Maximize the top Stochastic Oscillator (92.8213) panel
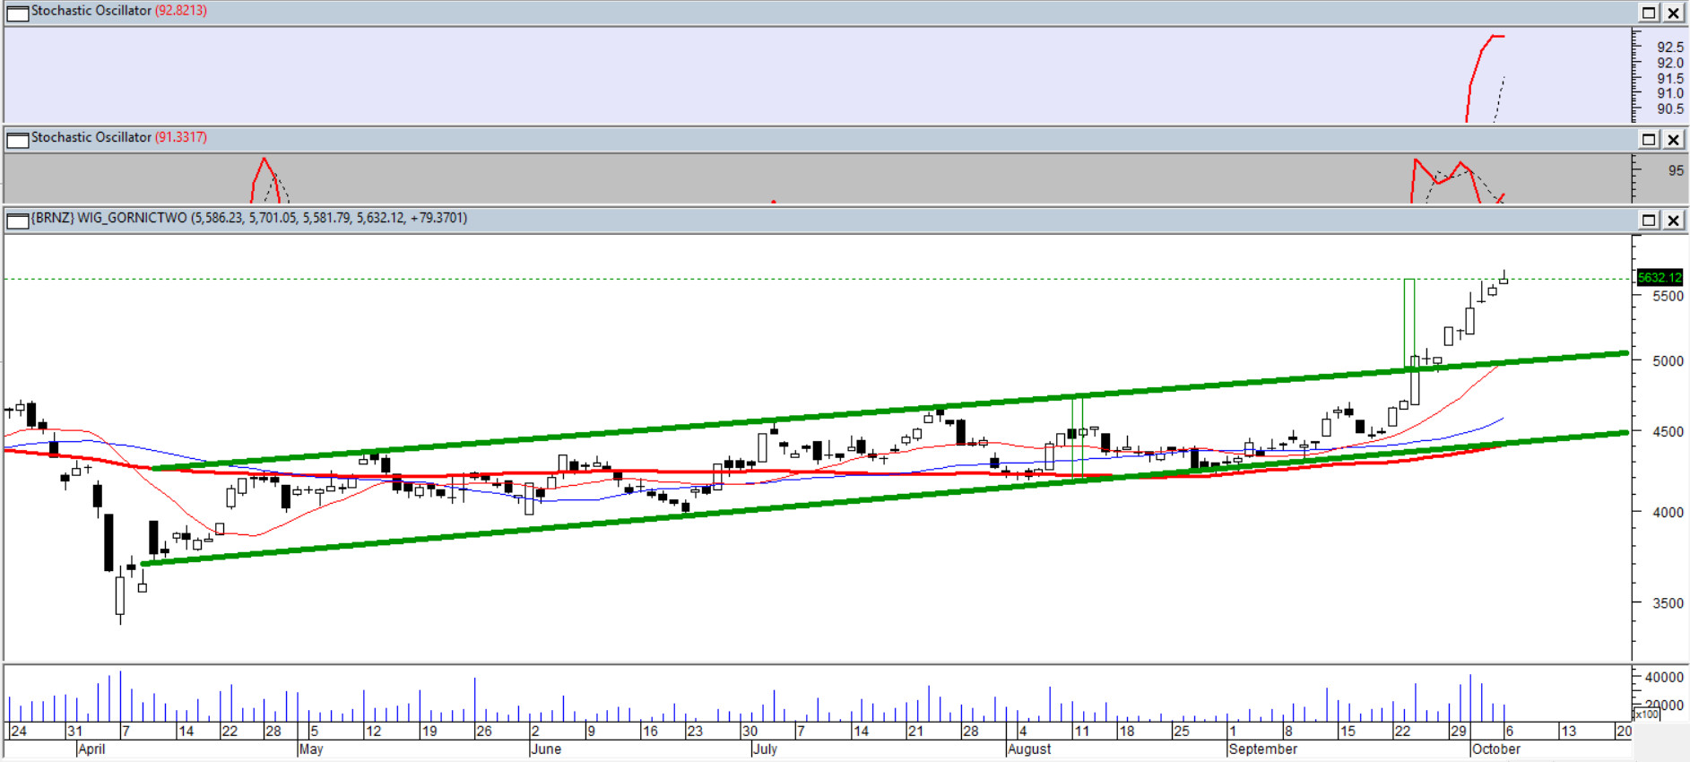This screenshot has height=762, width=1690. (1649, 13)
